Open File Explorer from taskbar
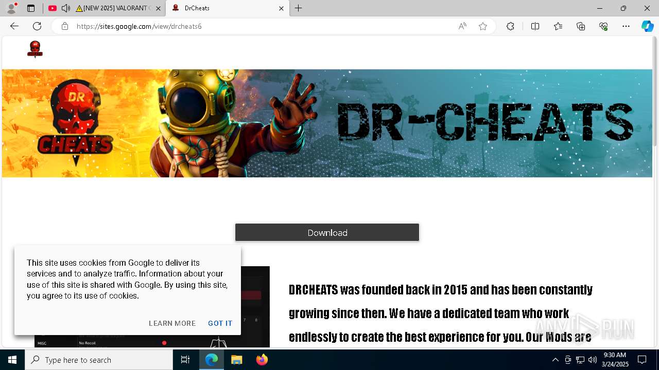 tap(236, 360)
